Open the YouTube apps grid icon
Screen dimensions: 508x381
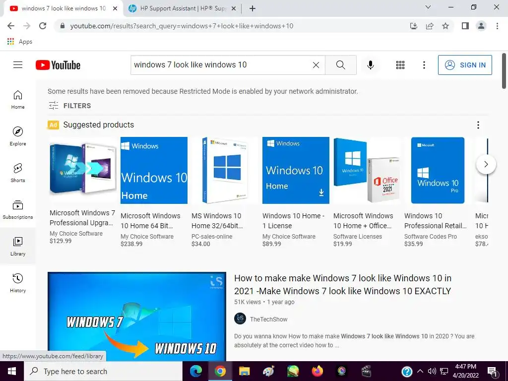pyautogui.click(x=400, y=65)
